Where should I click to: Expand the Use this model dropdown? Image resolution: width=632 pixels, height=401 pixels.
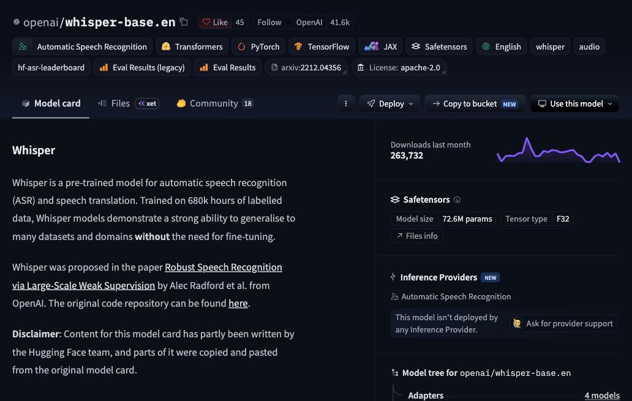575,103
